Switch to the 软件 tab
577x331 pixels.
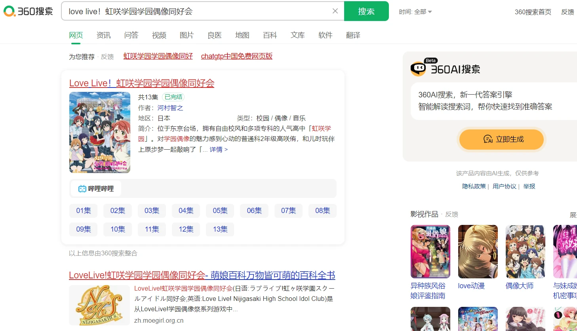click(x=326, y=35)
